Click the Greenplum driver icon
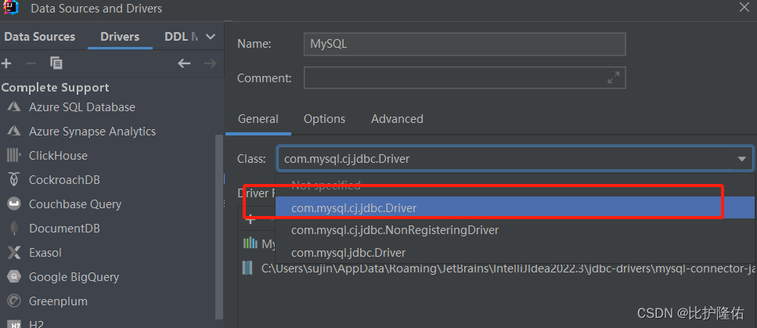This screenshot has width=757, height=328. point(13,301)
